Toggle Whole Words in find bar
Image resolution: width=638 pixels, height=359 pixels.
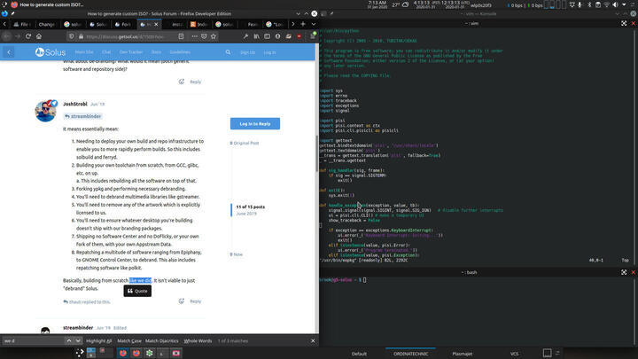click(x=198, y=340)
